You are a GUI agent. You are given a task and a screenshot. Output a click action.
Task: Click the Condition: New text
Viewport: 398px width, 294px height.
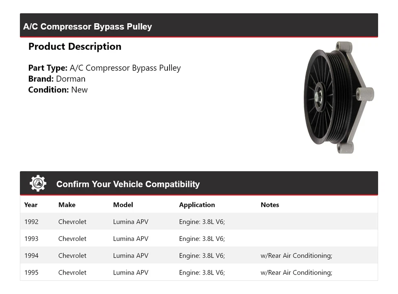[x=58, y=90]
